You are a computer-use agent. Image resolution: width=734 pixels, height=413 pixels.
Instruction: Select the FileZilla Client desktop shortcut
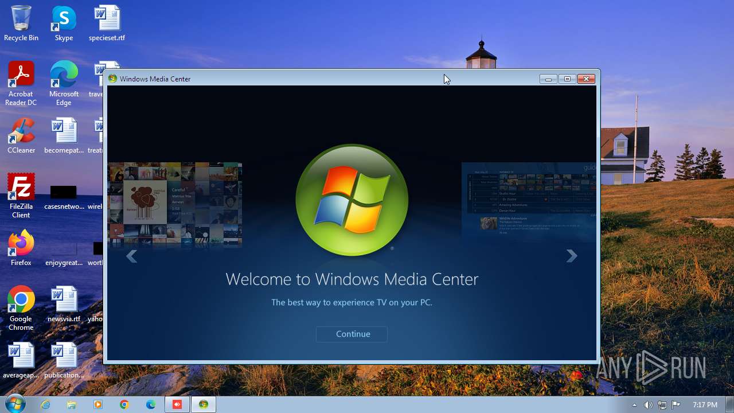pyautogui.click(x=21, y=196)
